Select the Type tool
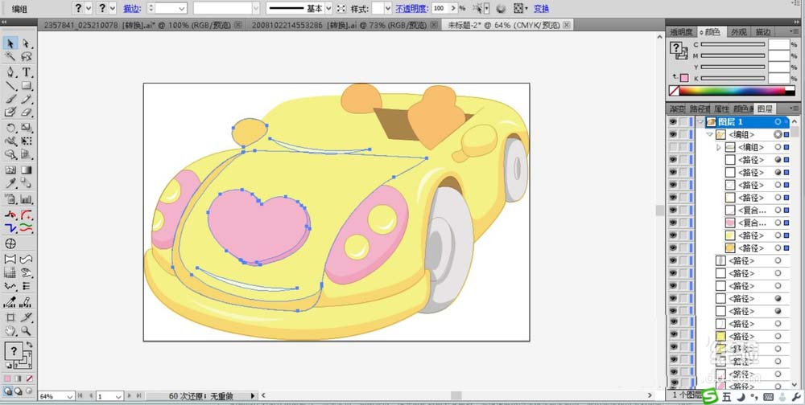 27,72
